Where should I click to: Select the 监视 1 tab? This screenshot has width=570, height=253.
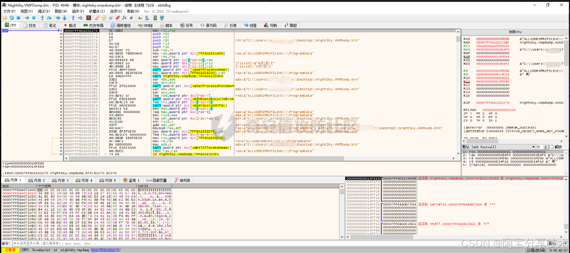point(131,180)
